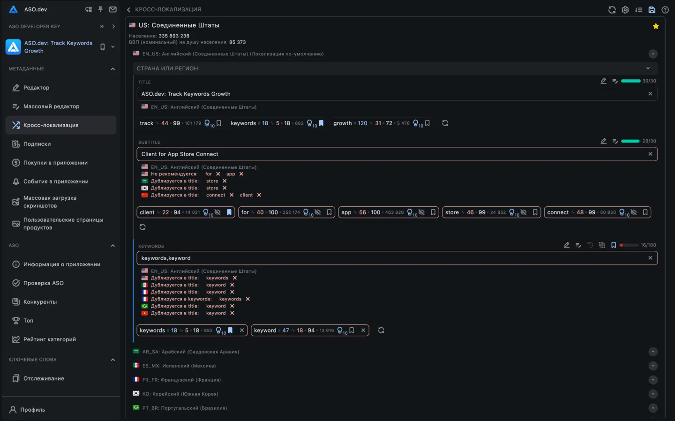Toggle the favorite star for US

tap(655, 26)
